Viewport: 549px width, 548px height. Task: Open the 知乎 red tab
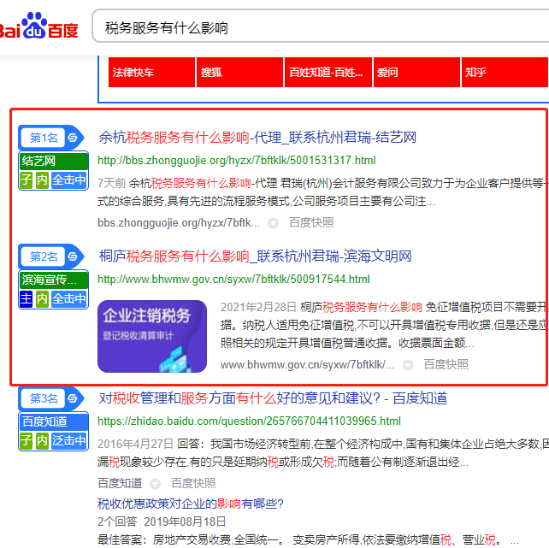(505, 73)
